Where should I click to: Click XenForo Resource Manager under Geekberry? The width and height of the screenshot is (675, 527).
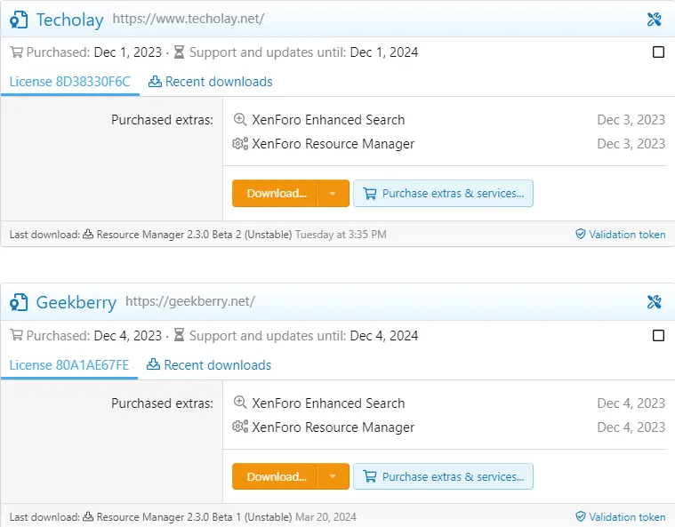click(x=333, y=427)
